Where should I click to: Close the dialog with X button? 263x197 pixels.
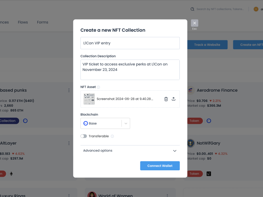pos(195,23)
